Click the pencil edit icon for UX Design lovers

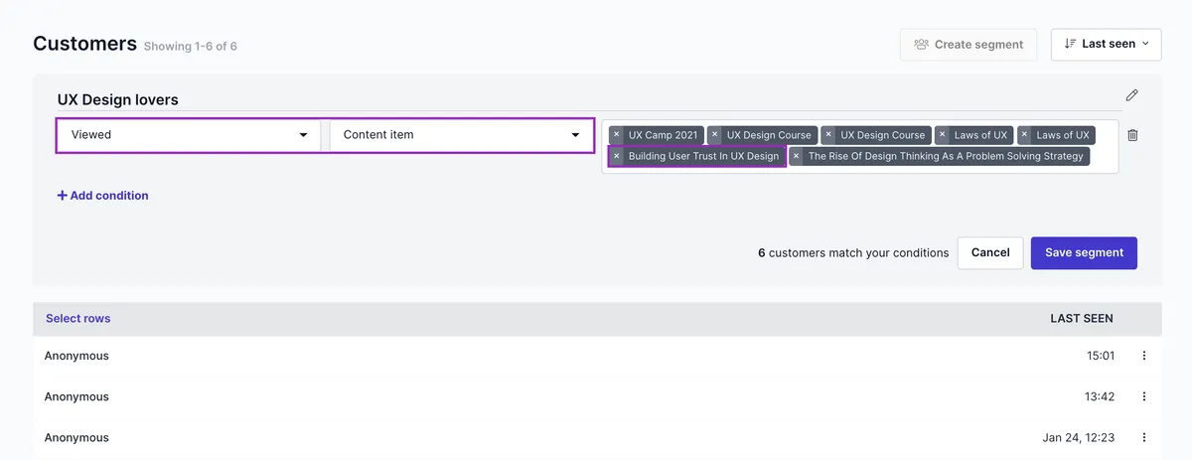click(1131, 95)
